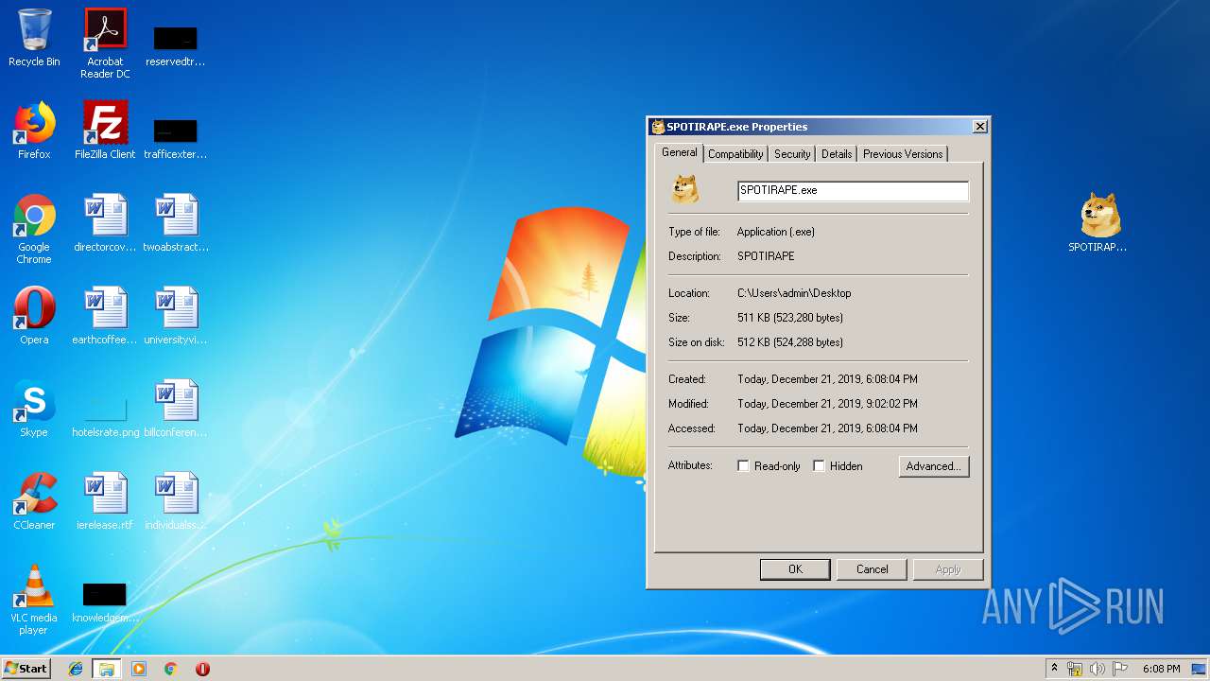
Task: Click the Advanced... attributes button
Action: coord(934,466)
